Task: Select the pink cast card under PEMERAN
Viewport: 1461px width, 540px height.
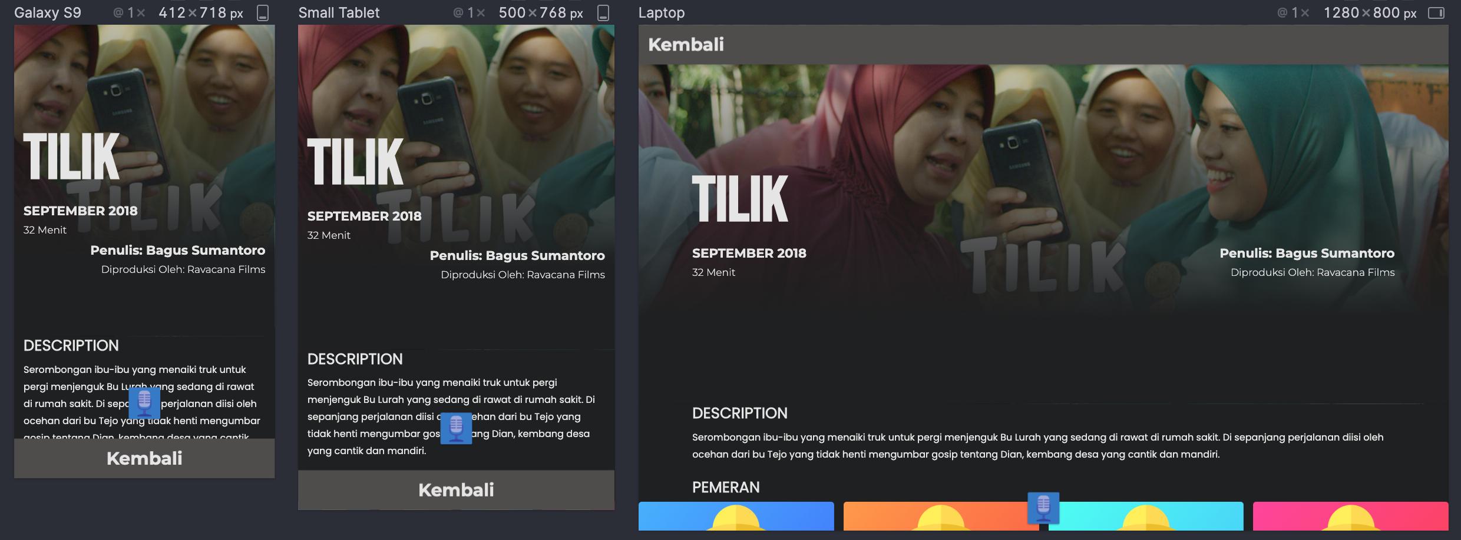Action: coord(1350,516)
